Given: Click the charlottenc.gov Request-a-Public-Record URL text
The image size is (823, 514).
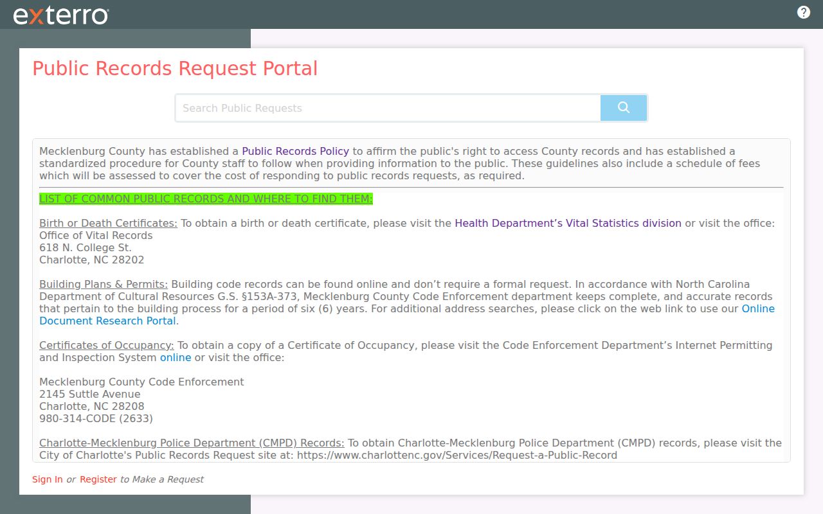Looking at the screenshot, I should coord(457,456).
